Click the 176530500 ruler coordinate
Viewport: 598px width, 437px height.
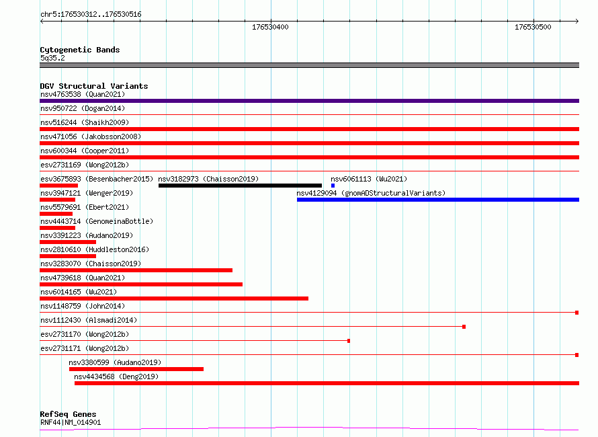[533, 27]
